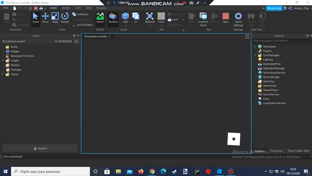The width and height of the screenshot is (312, 176).
Task: Click the binoculars find icon
Action: [41, 8]
